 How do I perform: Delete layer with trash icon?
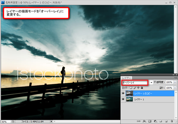(x=171, y=121)
